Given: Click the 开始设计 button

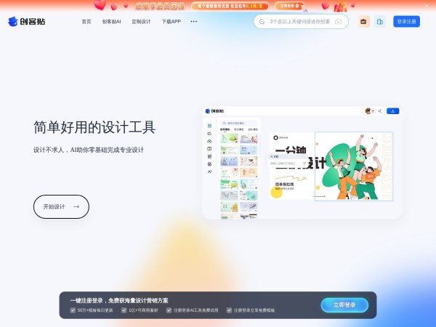Looking at the screenshot, I should pyautogui.click(x=61, y=206).
